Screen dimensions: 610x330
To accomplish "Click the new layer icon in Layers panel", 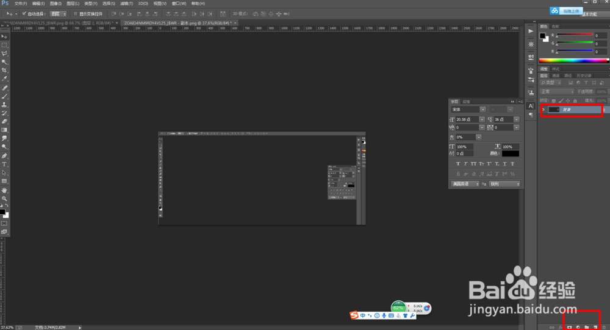I will click(595, 328).
